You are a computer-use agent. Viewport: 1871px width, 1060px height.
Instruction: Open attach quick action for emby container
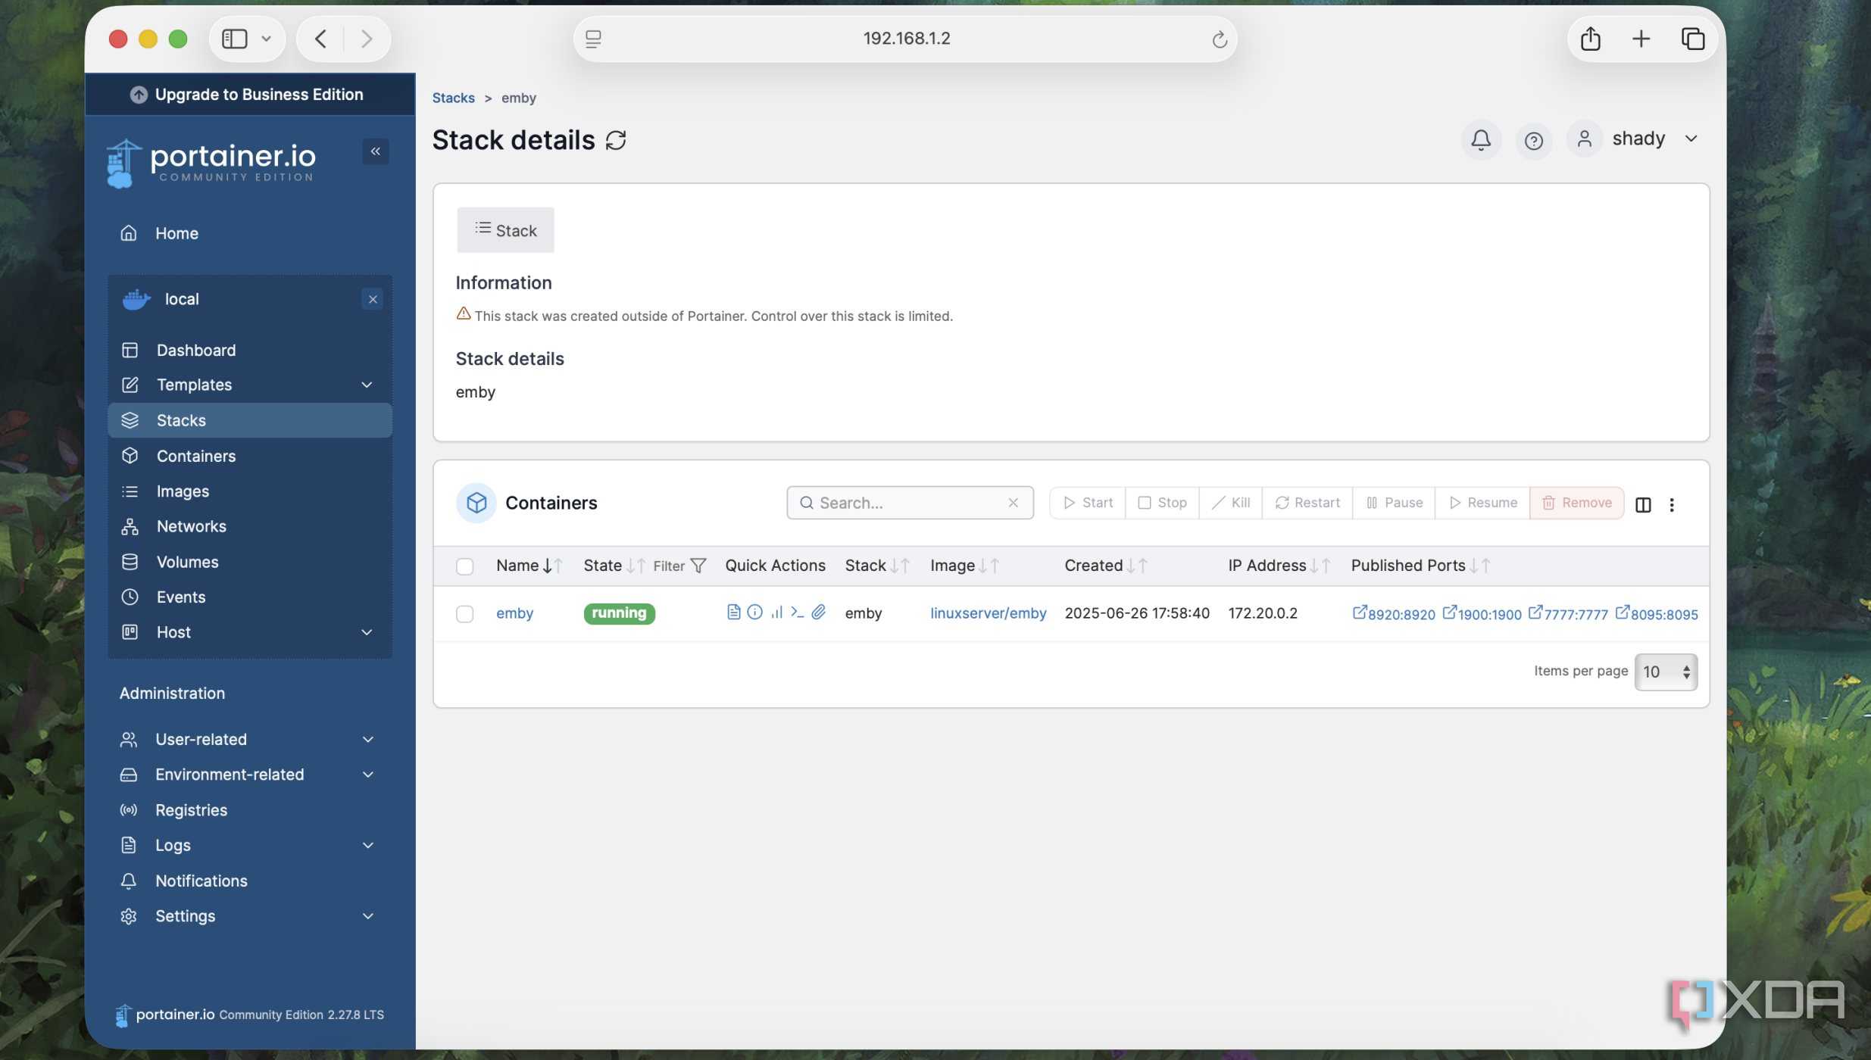(818, 612)
